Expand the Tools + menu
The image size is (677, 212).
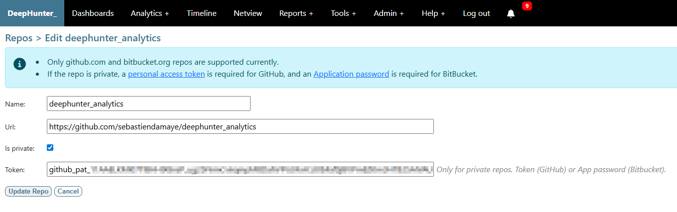point(344,13)
